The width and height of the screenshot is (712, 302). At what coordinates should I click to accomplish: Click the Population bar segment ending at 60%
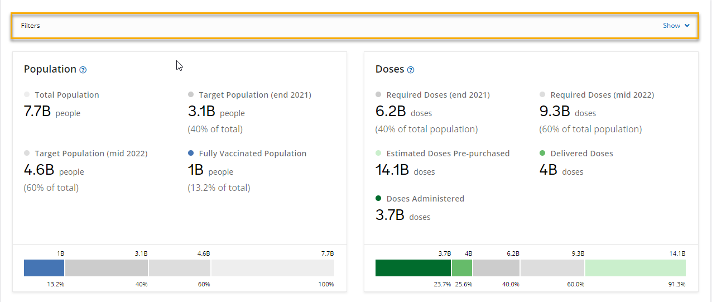pos(180,268)
